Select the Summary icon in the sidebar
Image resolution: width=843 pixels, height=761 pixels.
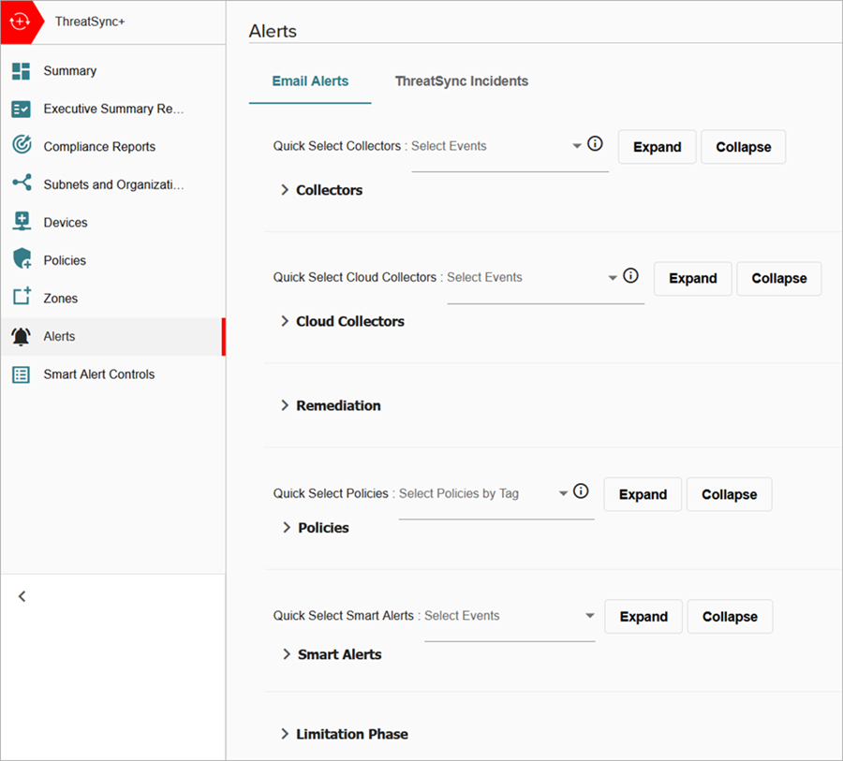[x=23, y=70]
